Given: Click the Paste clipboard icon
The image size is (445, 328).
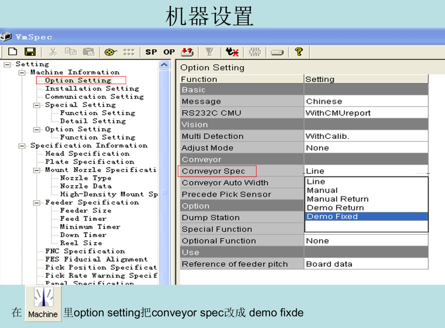Looking at the screenshot, I should tap(89, 52).
